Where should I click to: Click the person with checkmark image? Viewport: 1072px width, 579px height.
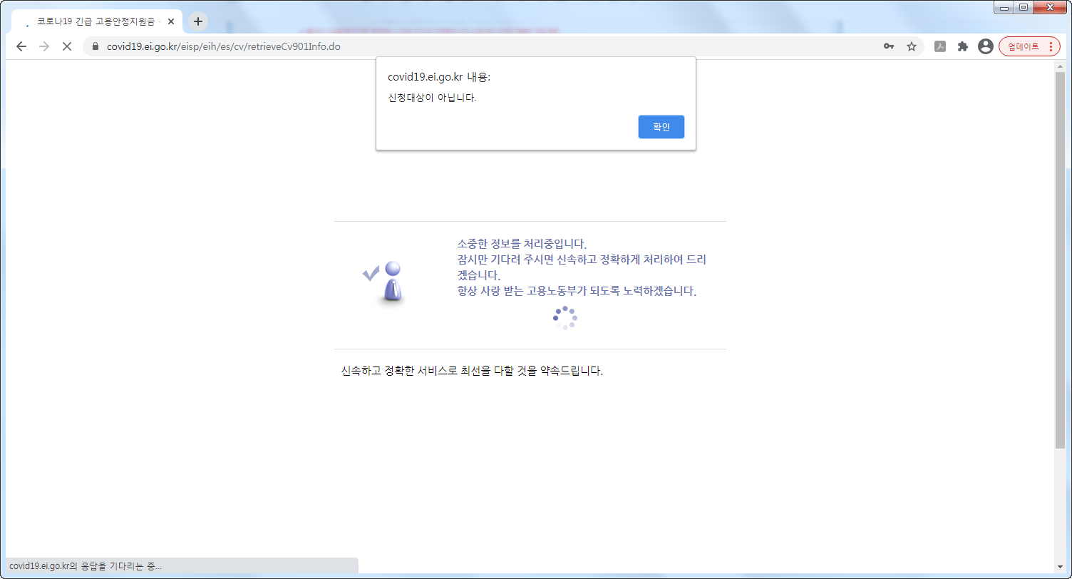coord(386,283)
